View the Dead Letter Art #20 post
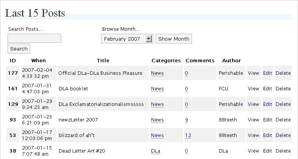Screen dimensions: 298x159 click(x=253, y=151)
